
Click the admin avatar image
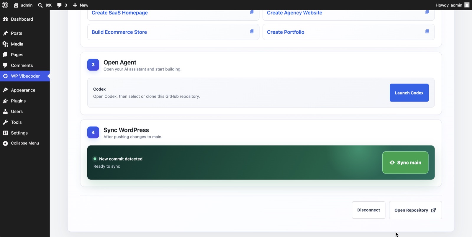467,5
